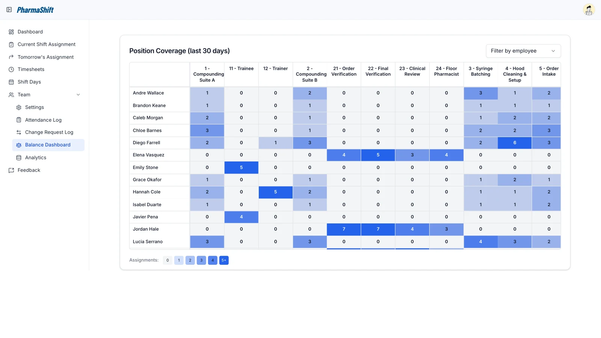Image resolution: width=601 pixels, height=338 pixels.
Task: Click the Current Shift Assignment clipboard icon
Action: pyautogui.click(x=11, y=44)
